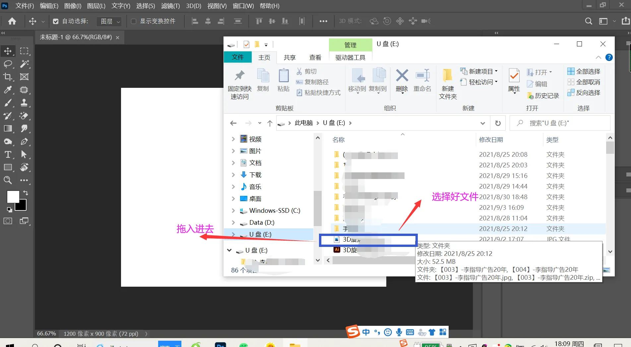The image size is (631, 347).
Task: Enable the 自动选择 checkbox in options bar
Action: pyautogui.click(x=56, y=21)
